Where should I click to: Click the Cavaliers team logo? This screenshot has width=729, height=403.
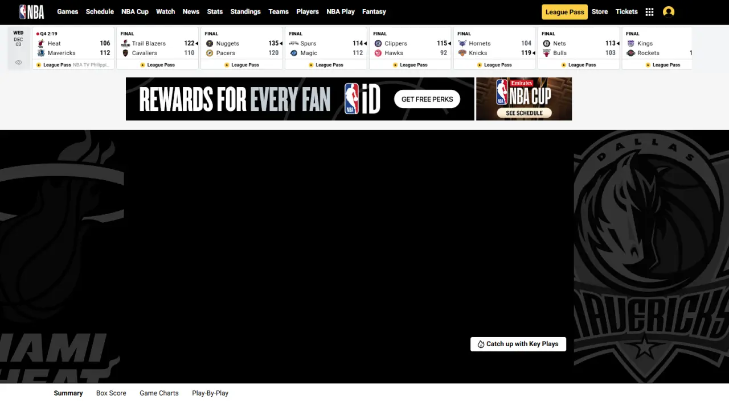pos(125,53)
